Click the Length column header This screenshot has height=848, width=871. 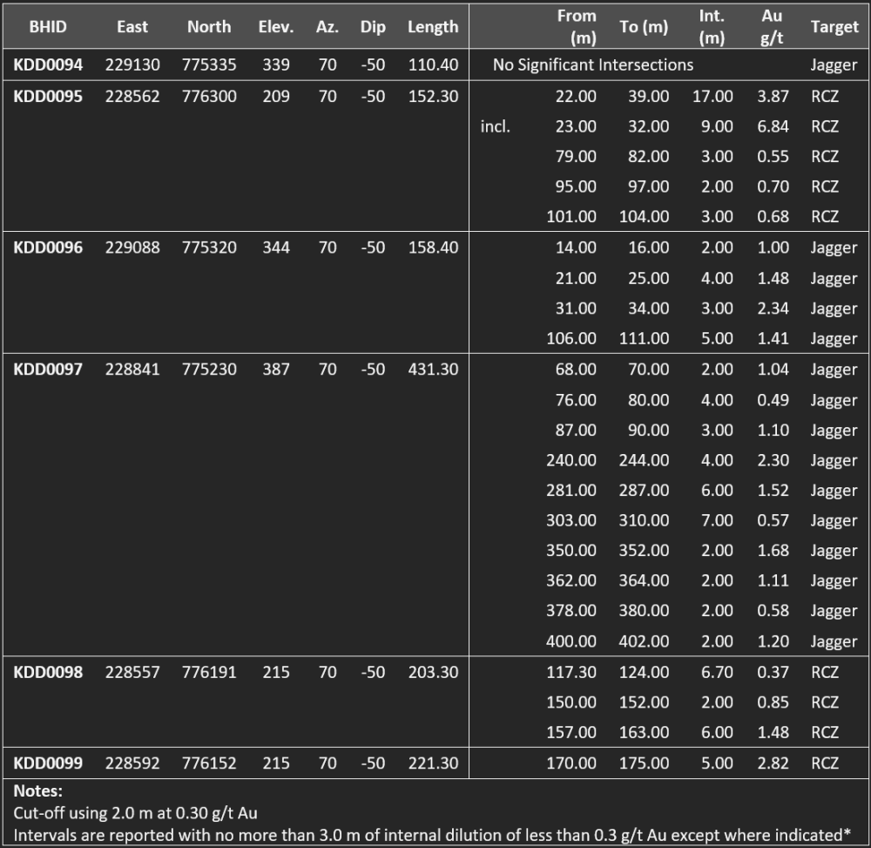click(433, 27)
